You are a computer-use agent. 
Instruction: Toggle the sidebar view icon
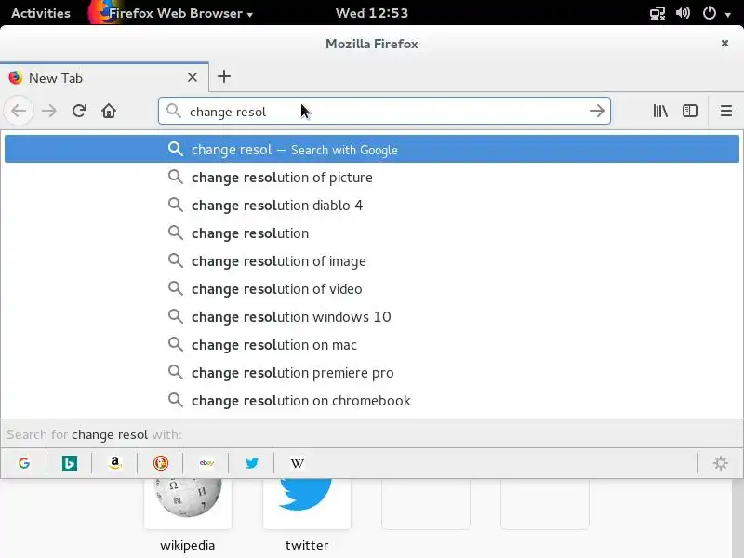(689, 111)
